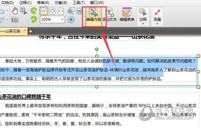The image size is (201, 128).
Task: Close the 山茶花油 document tab
Action: point(25,30)
